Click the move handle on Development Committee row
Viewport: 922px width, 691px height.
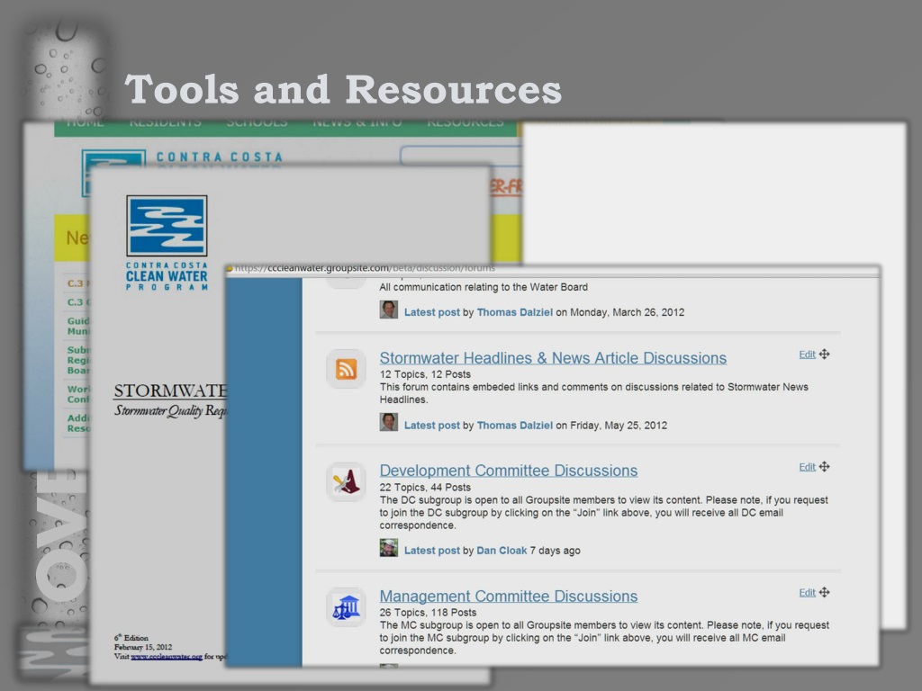tap(825, 467)
